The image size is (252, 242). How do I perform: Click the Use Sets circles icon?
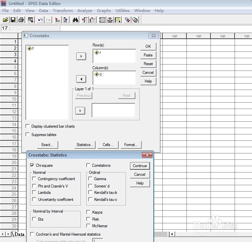click(135, 20)
